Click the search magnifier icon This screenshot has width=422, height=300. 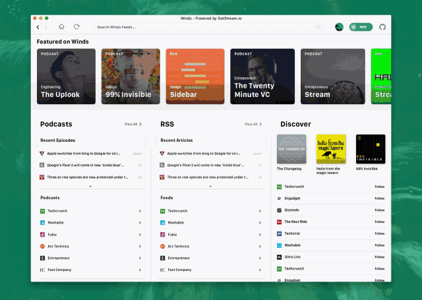[318, 27]
